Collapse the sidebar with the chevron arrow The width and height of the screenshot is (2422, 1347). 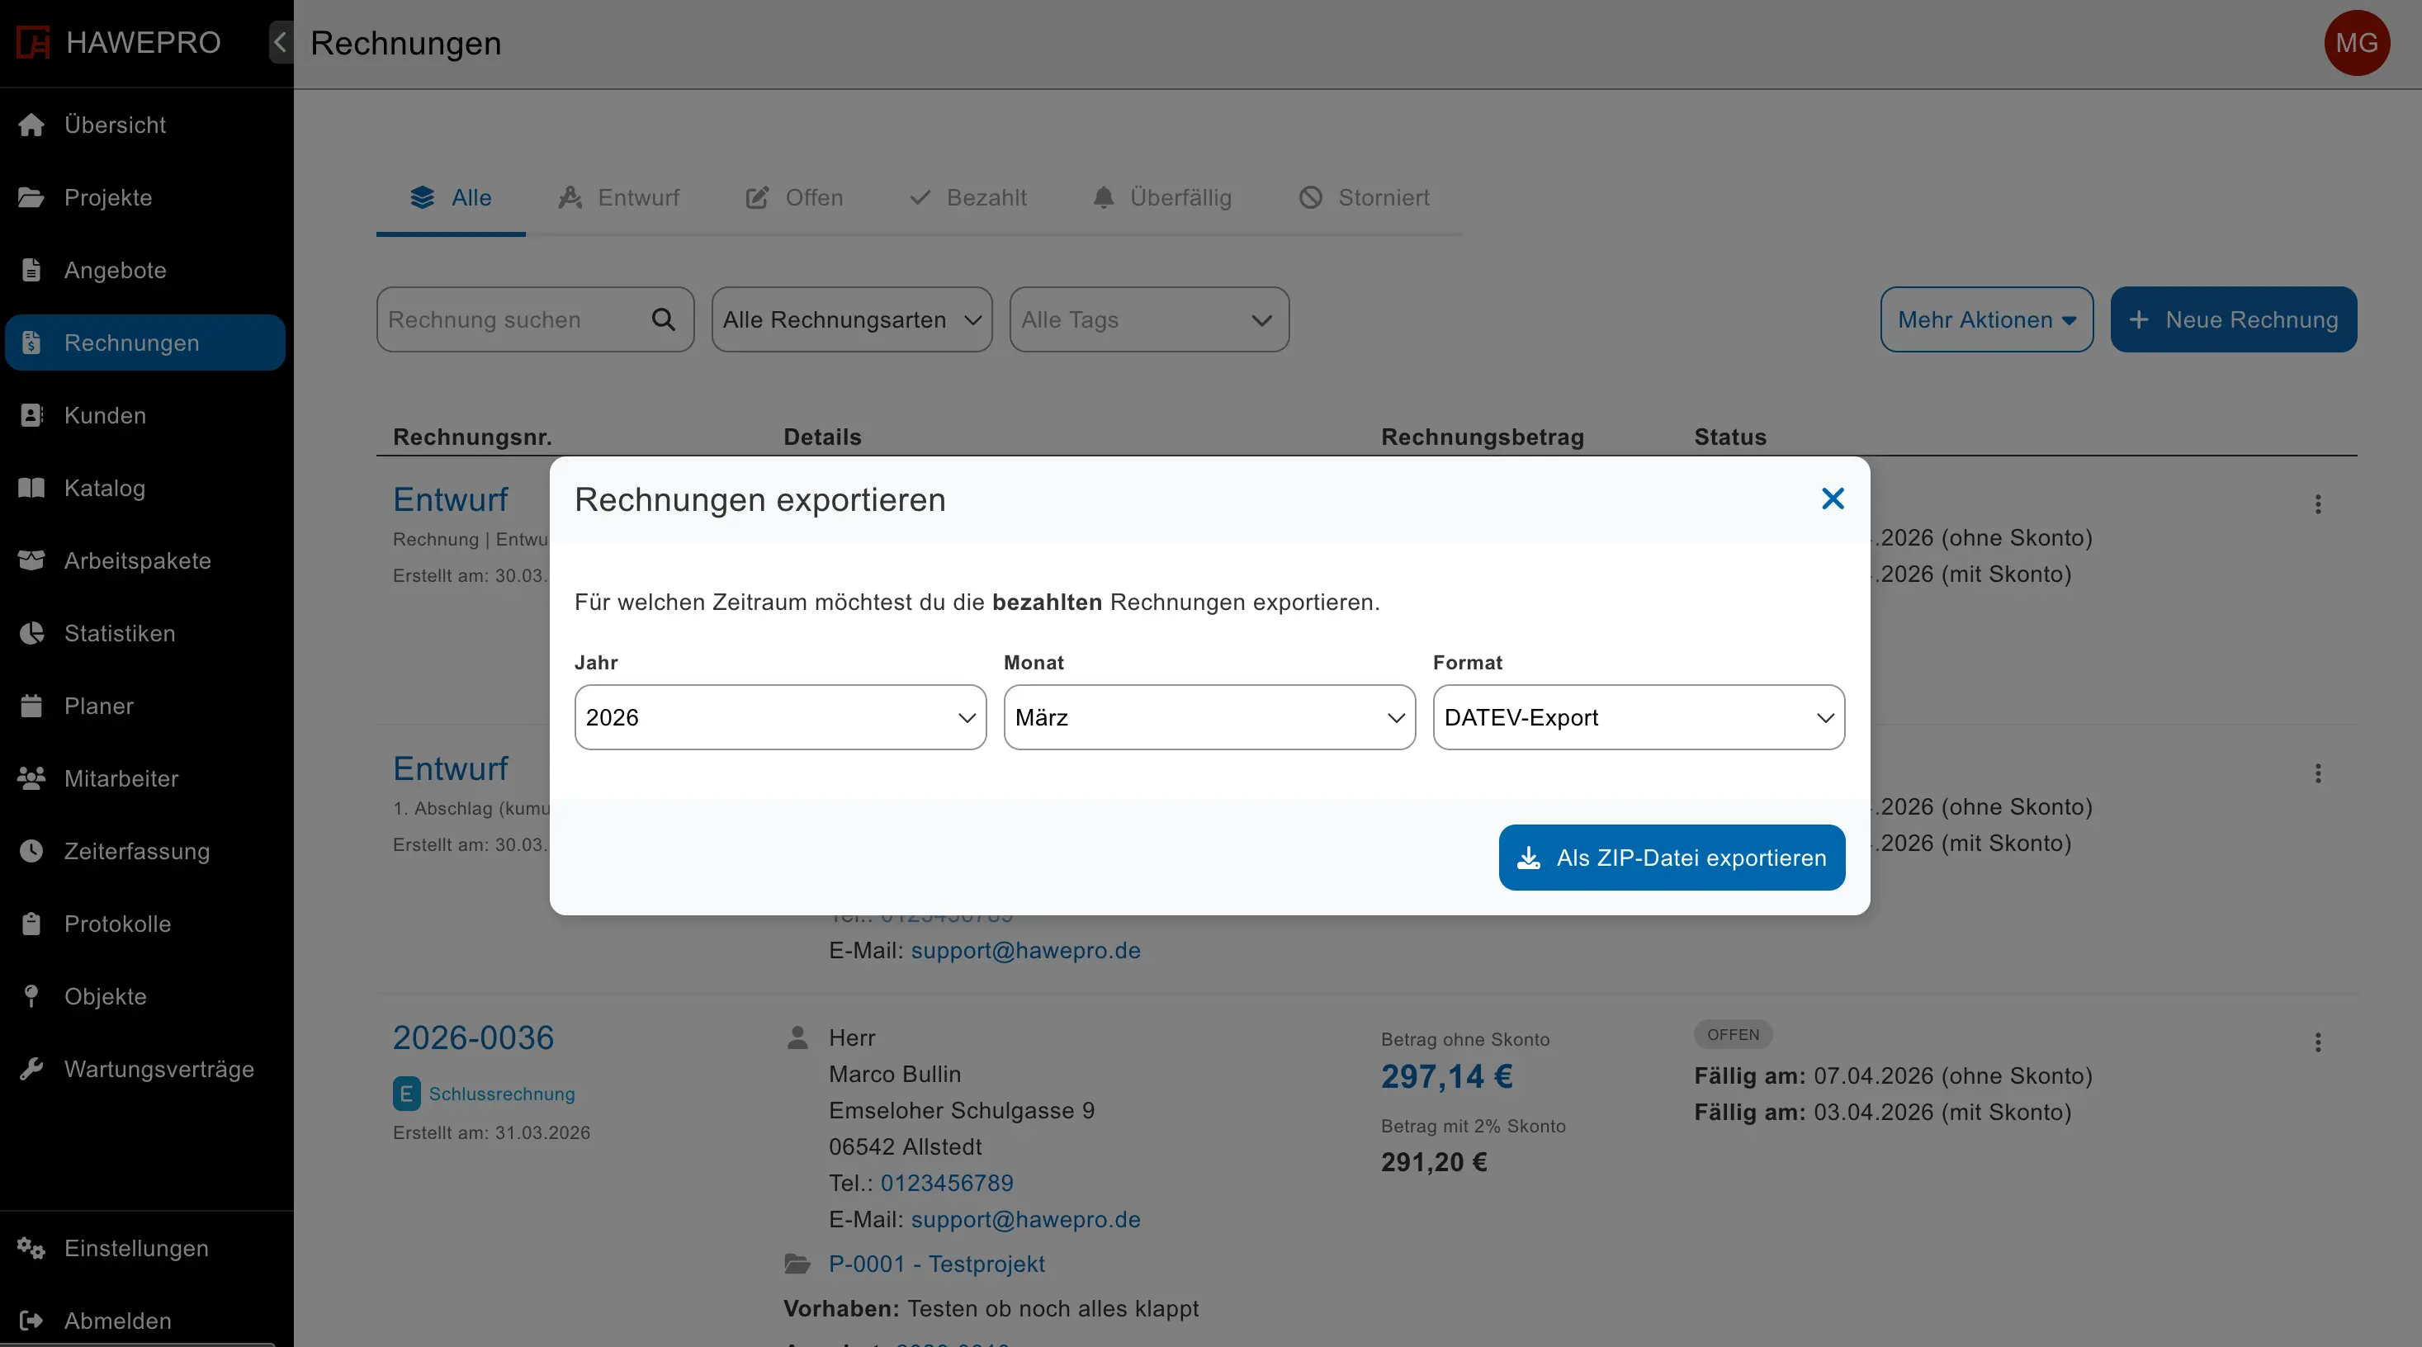click(x=278, y=42)
